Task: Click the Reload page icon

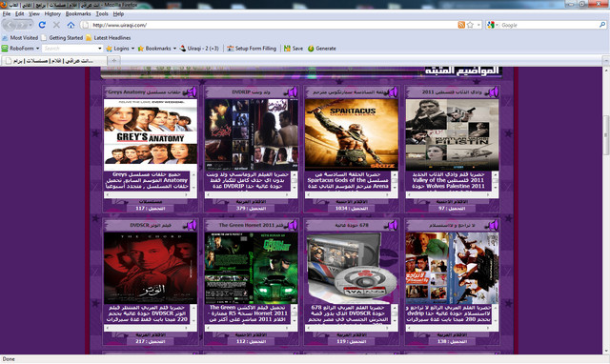Action: (x=42, y=25)
